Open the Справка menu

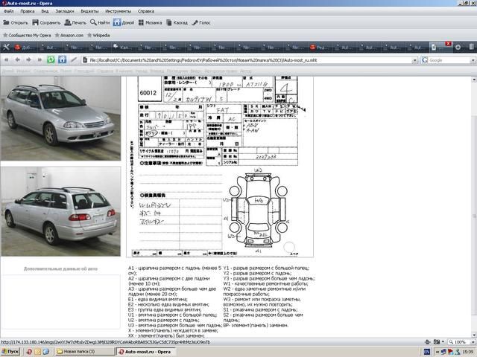point(146,11)
